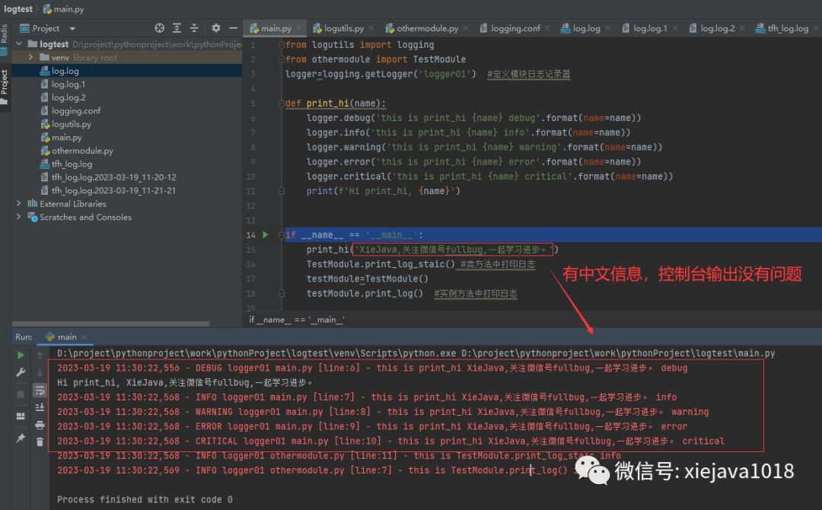Open the Project view dropdown
Viewport: 822px width, 510px height.
coord(72,29)
